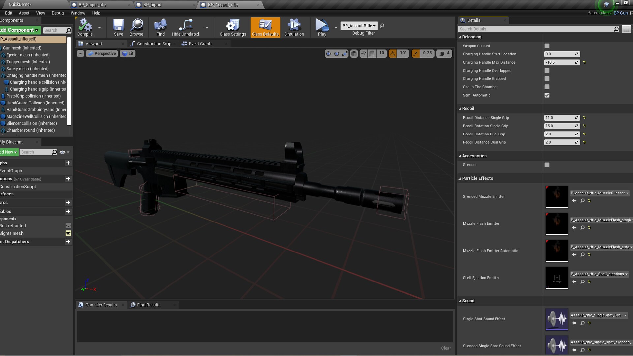Enable the Weapon Cocked checkbox
633x356 pixels.
point(547,46)
